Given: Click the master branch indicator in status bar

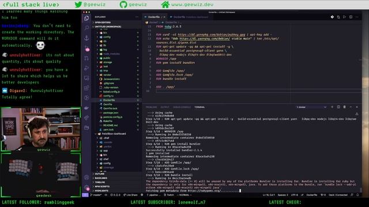Looking at the screenshot, I should pyautogui.click(x=96, y=195).
